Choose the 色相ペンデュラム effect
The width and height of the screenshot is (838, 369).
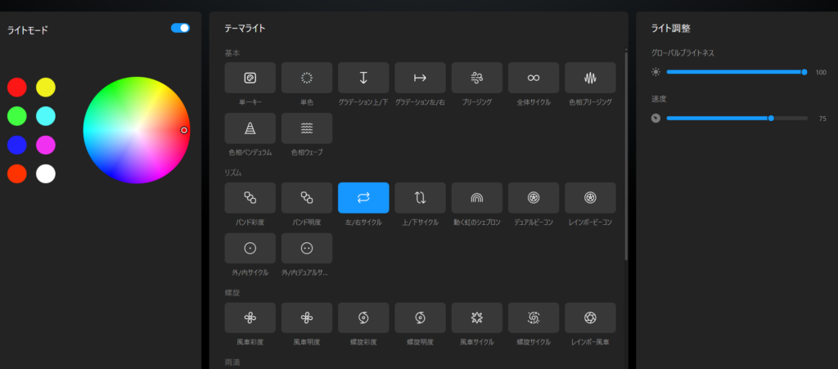tap(250, 128)
